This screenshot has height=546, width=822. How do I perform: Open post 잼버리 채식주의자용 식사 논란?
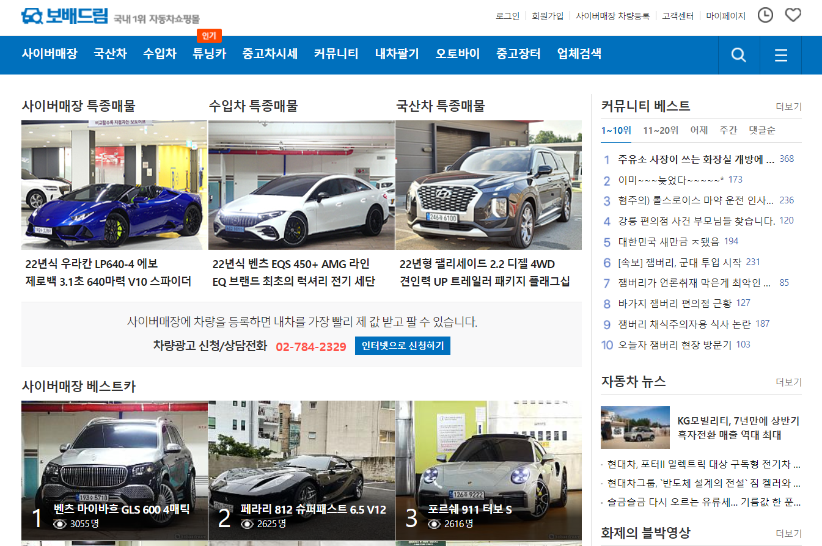tap(684, 324)
